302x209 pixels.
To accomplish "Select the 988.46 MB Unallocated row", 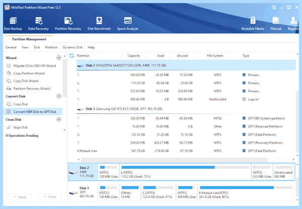I will [x=186, y=99].
